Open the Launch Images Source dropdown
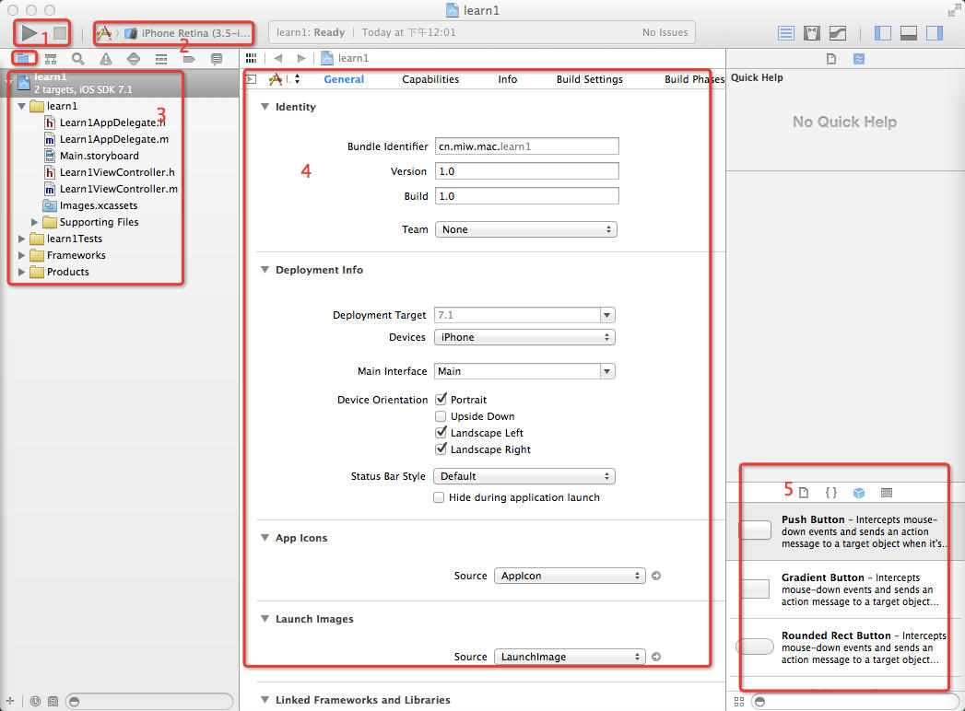 [x=570, y=657]
